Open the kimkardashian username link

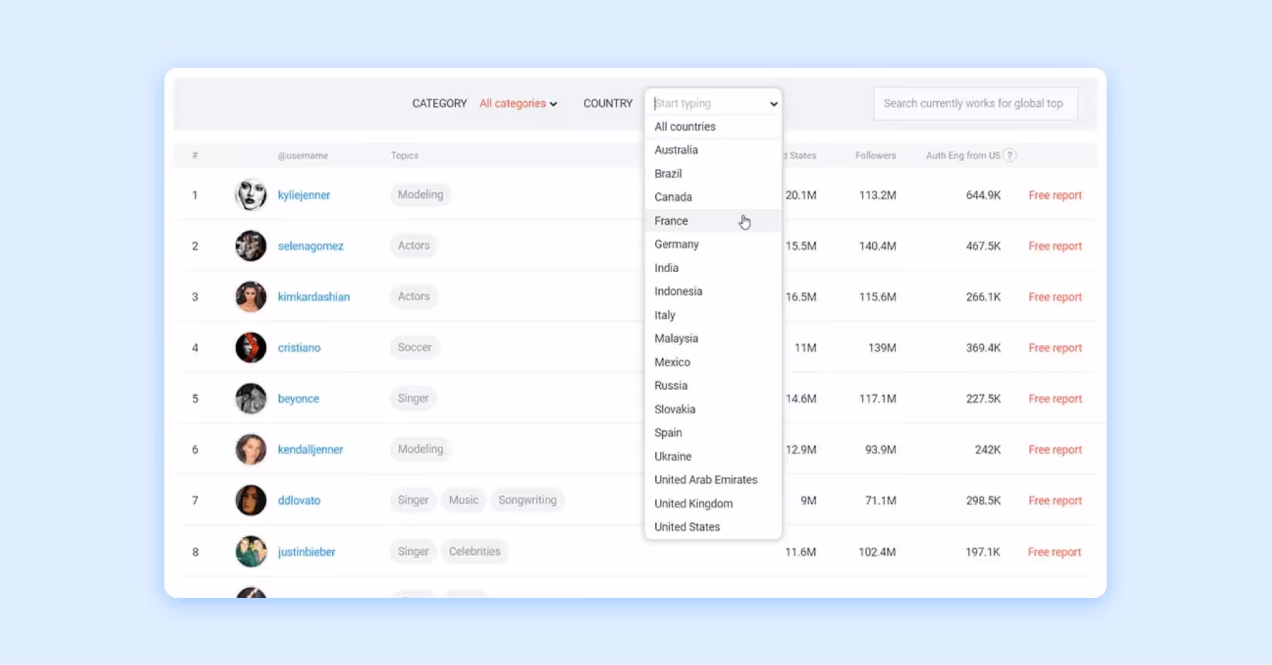tap(314, 297)
